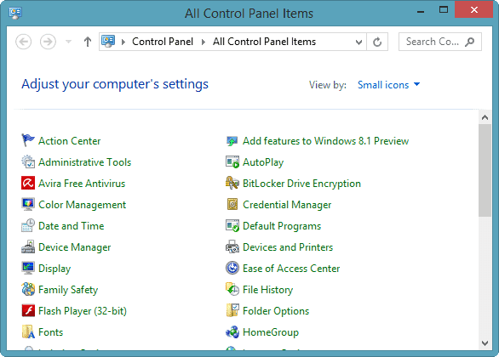Click the red Flash Player icon
Screen dimensions: 499x357
tap(28, 311)
